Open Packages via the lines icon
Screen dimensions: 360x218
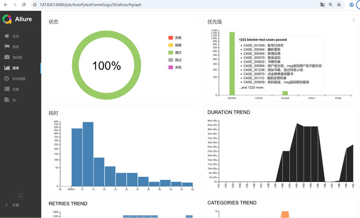click(x=7, y=100)
